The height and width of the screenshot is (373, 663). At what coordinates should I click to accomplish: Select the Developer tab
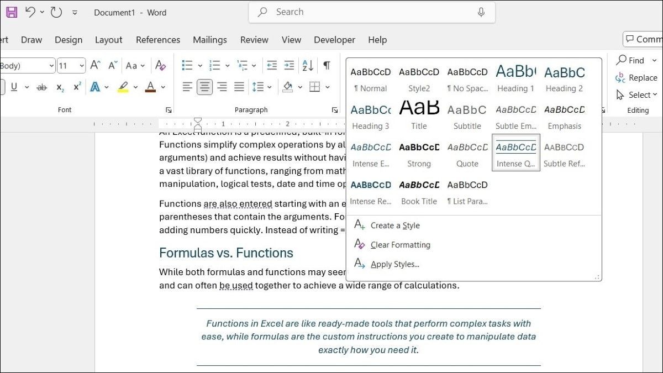tap(335, 40)
